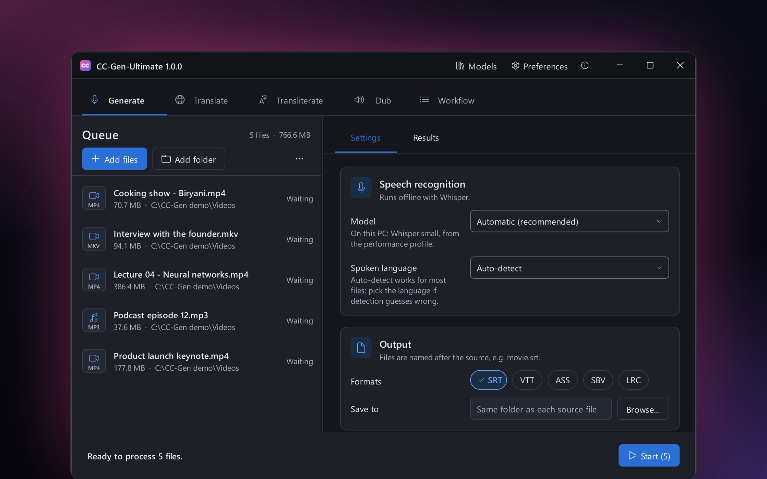Click the Save to folder field
767x479 pixels.
(x=541, y=409)
